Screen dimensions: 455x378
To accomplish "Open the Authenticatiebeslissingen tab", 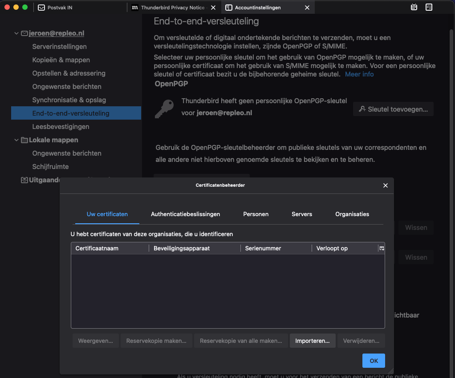I will [x=185, y=214].
